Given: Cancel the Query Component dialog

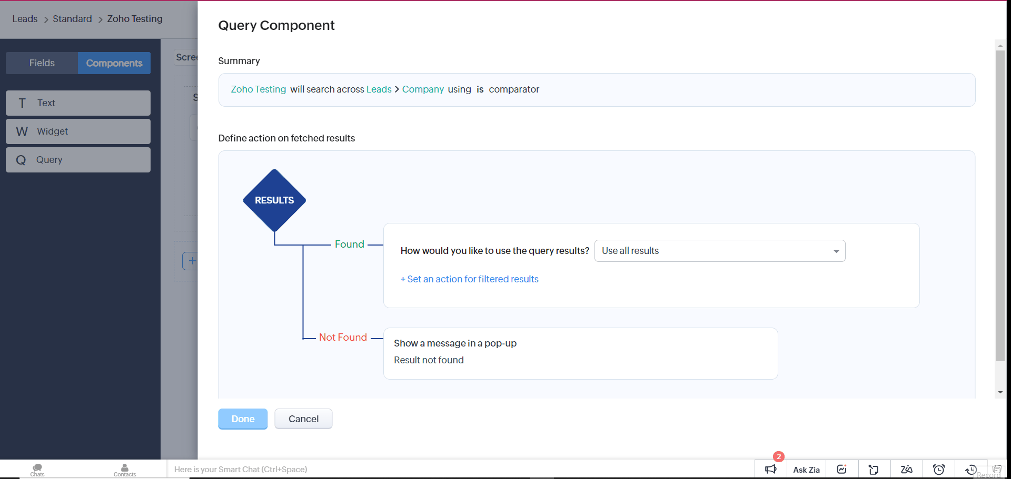Looking at the screenshot, I should [303, 419].
